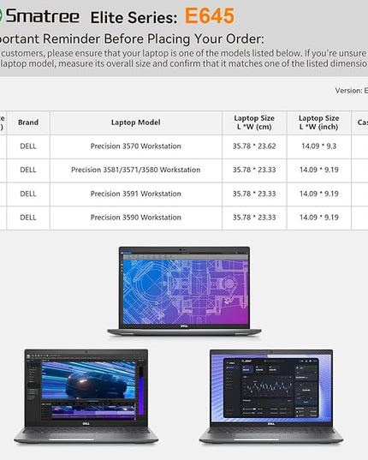
Task: Click the Laptop Size L*W (cm) header
Action: pos(254,122)
